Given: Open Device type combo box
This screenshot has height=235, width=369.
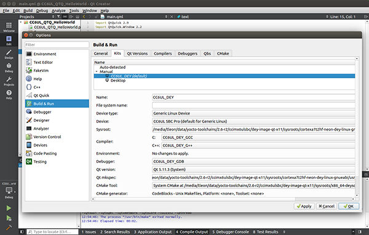Looking at the screenshot, I should [x=253, y=113].
